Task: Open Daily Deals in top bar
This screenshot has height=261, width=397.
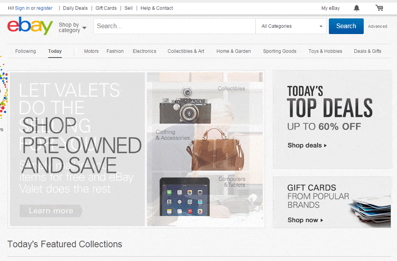Action: pyautogui.click(x=75, y=8)
